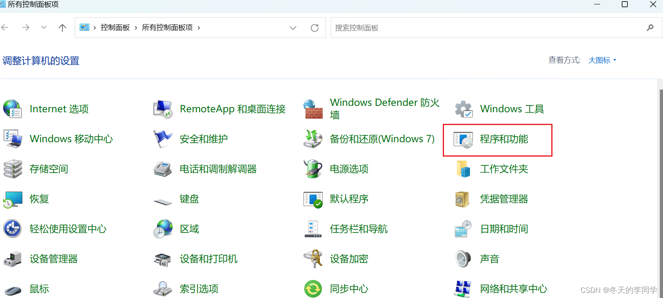Screen dimensions: 663x298
Task: Click the 索引选项 link text
Action: pos(199,289)
